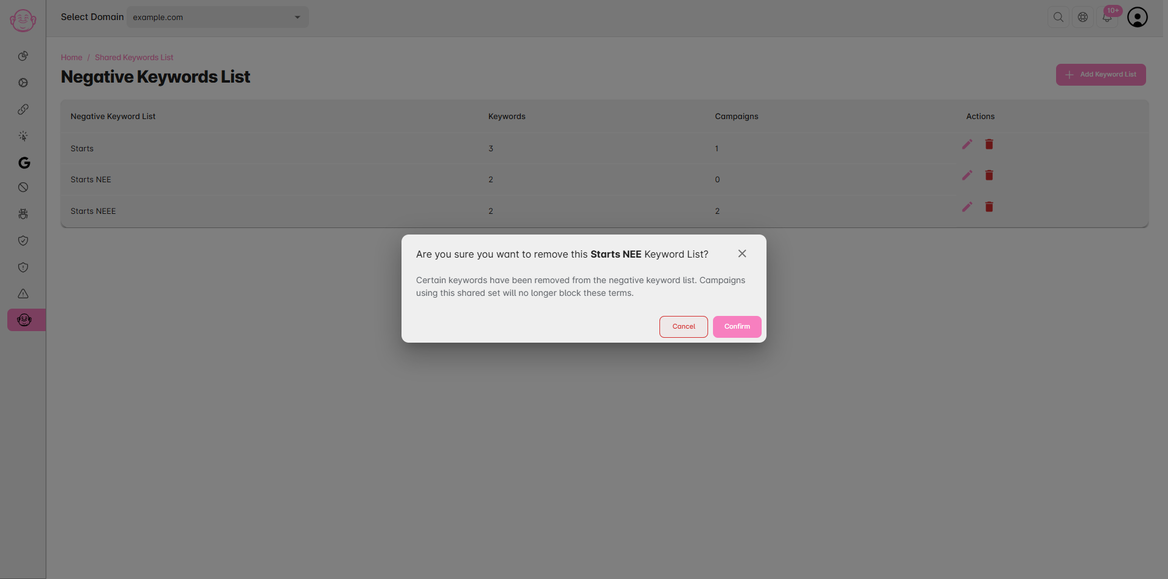Go to Home breadcrumb link
This screenshot has height=579, width=1168.
click(71, 57)
